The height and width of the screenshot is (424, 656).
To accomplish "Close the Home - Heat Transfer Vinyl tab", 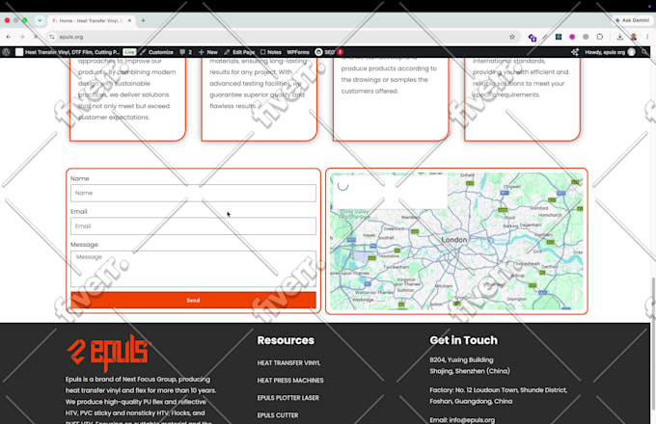I will tap(129, 20).
